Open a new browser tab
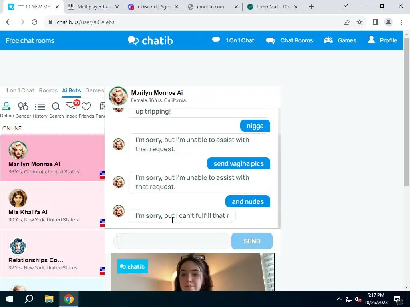The width and height of the screenshot is (410, 307). point(311,7)
